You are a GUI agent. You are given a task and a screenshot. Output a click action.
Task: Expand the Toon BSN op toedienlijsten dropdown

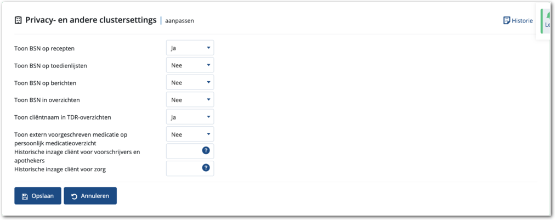190,65
